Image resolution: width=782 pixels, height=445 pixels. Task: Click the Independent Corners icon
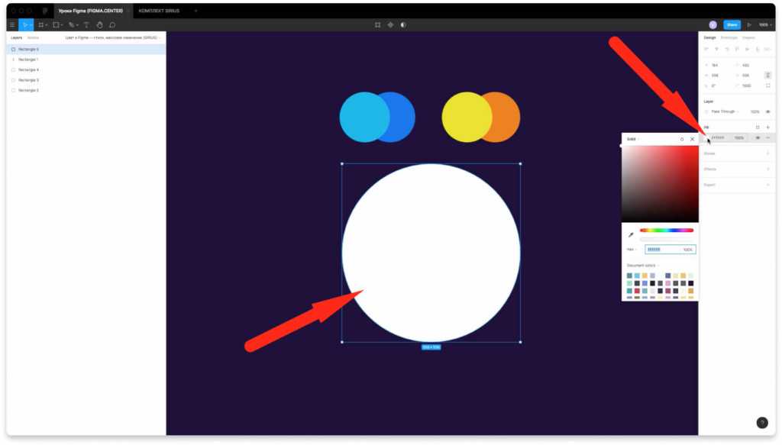tap(768, 85)
